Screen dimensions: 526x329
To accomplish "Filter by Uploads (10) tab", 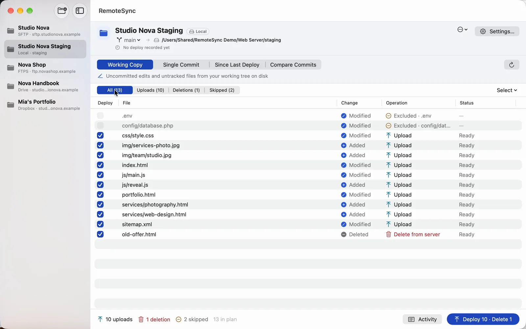I will pyautogui.click(x=150, y=90).
